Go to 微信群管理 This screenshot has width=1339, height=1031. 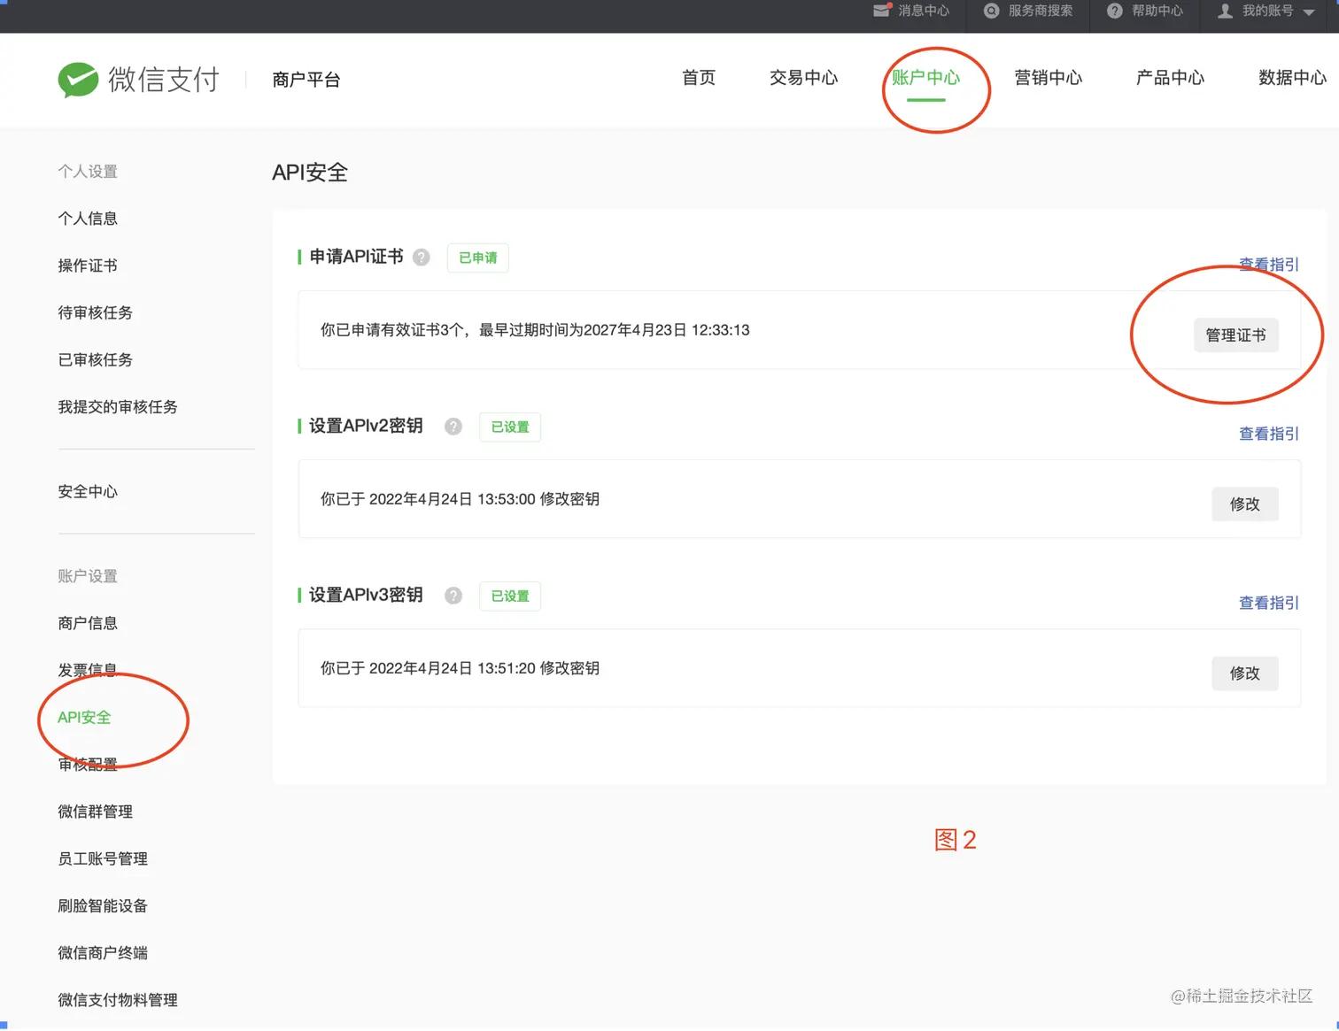(96, 812)
